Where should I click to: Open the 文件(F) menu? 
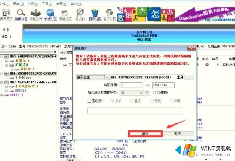coord(4,4)
